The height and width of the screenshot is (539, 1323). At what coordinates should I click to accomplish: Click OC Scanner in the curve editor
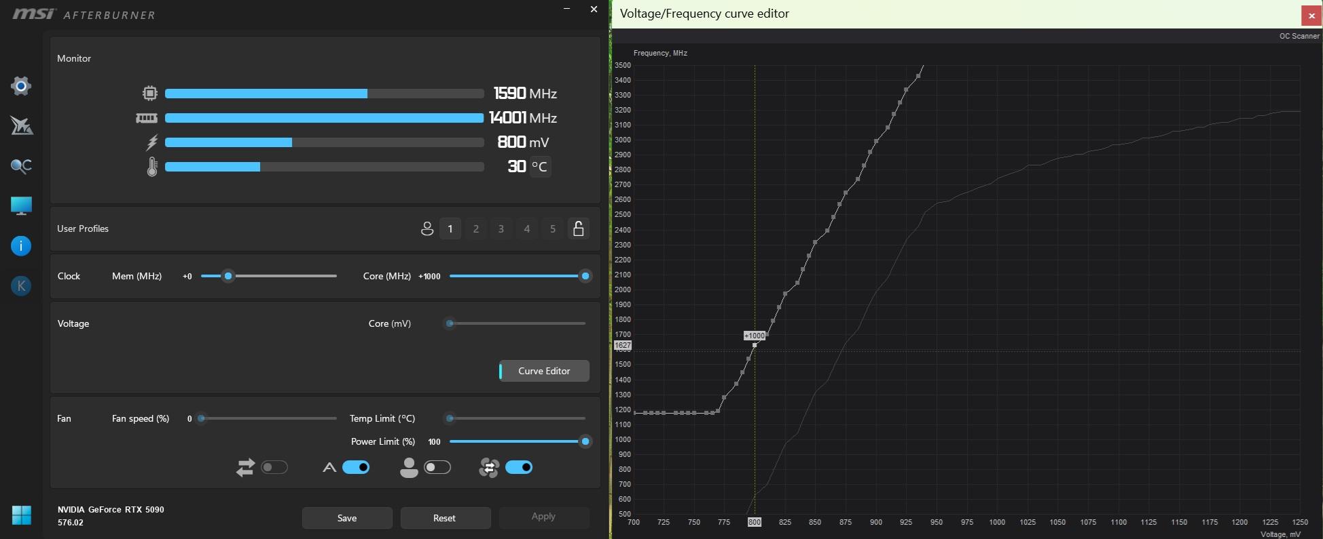(1299, 36)
